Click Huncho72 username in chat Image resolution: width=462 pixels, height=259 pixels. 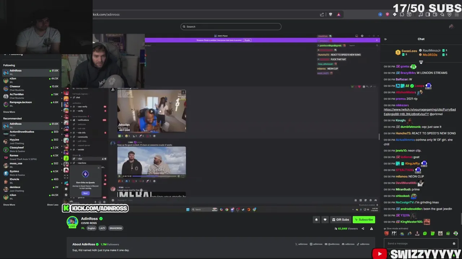(403, 133)
